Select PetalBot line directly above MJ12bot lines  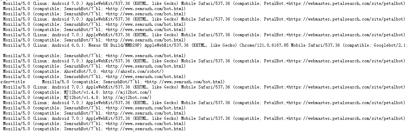pos(204,87)
